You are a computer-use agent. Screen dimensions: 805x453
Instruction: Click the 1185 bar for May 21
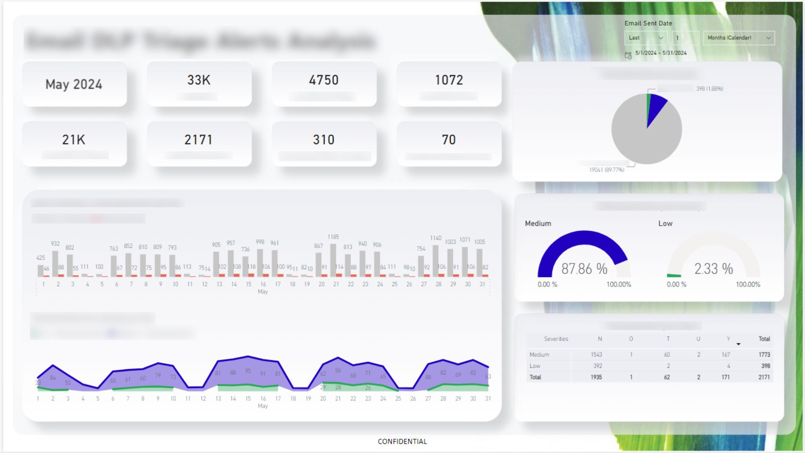tap(333, 260)
